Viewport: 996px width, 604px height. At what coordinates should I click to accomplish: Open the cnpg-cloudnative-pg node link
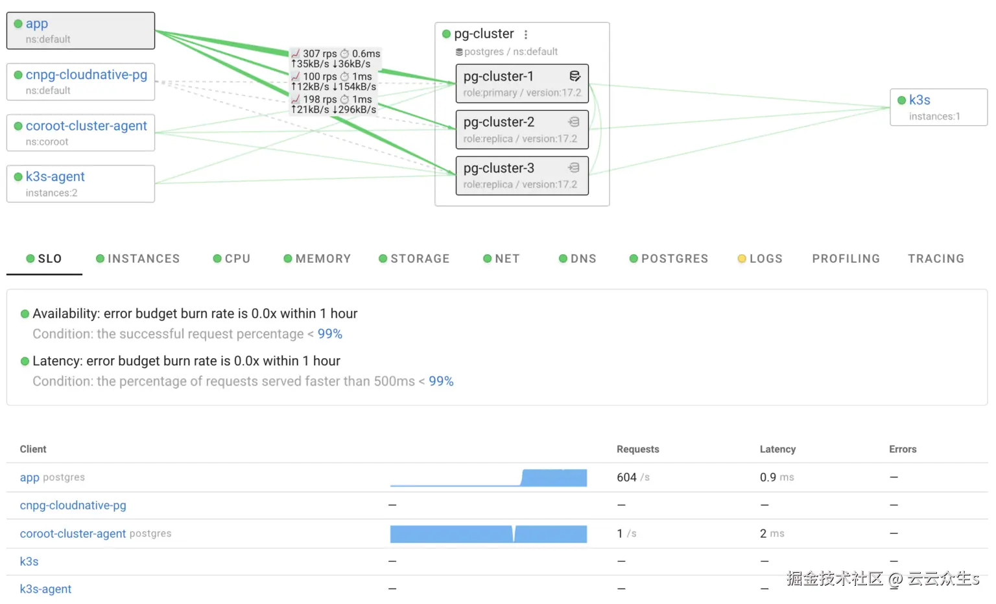86,75
